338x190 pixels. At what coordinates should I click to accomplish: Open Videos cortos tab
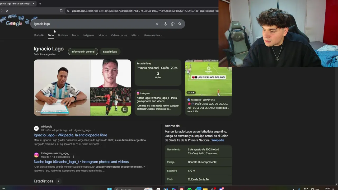click(119, 35)
